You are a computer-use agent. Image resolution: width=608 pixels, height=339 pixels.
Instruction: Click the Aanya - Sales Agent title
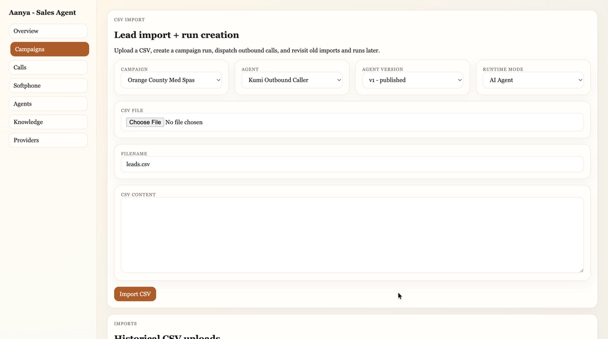click(42, 12)
